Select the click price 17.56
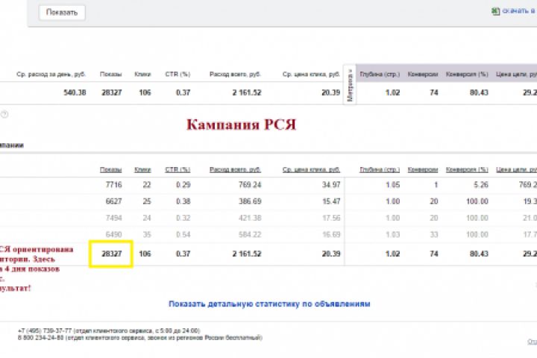Viewport: 537px width, 358px height. [x=331, y=218]
